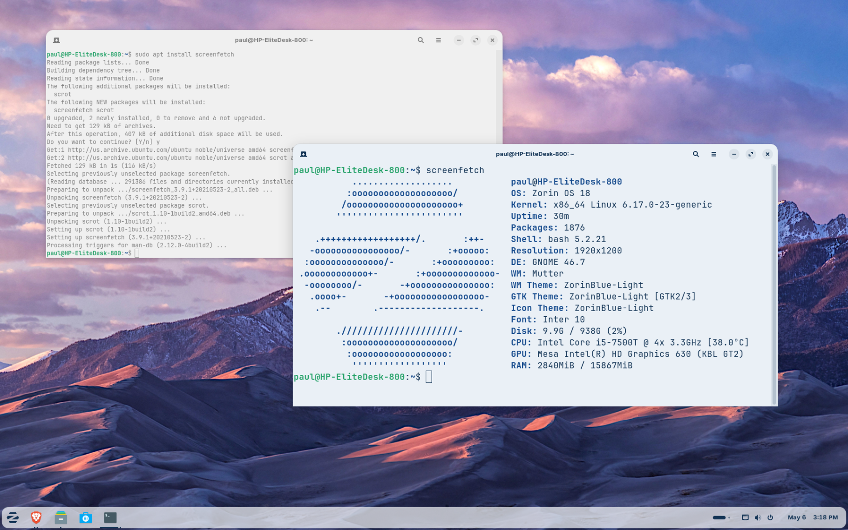The image size is (848, 530).
Task: Click the 'WM: Mutter' line
Action: pyautogui.click(x=537, y=274)
